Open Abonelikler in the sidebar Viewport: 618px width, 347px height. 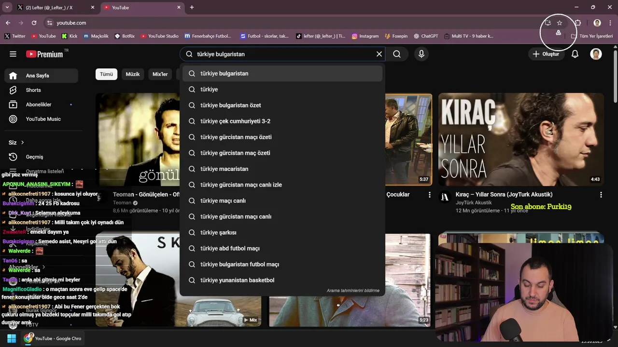[41, 105]
